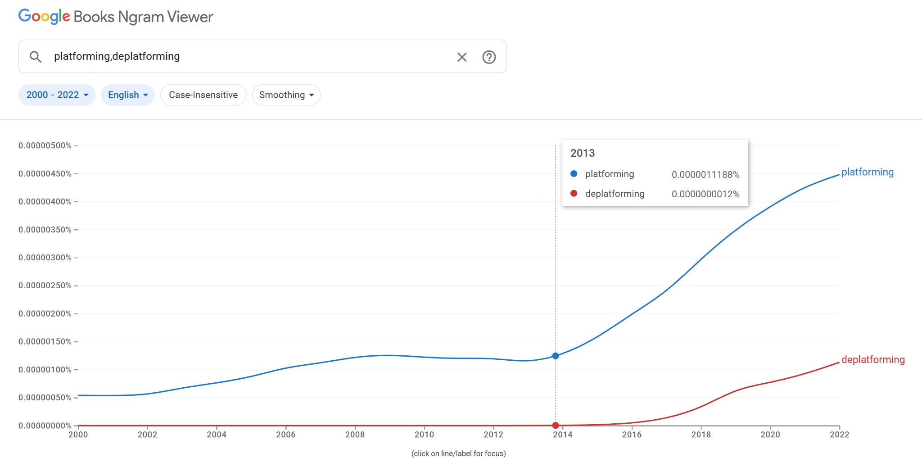This screenshot has height=467, width=922.
Task: Click the y-axis label 0.00000150%
Action: coord(45,341)
